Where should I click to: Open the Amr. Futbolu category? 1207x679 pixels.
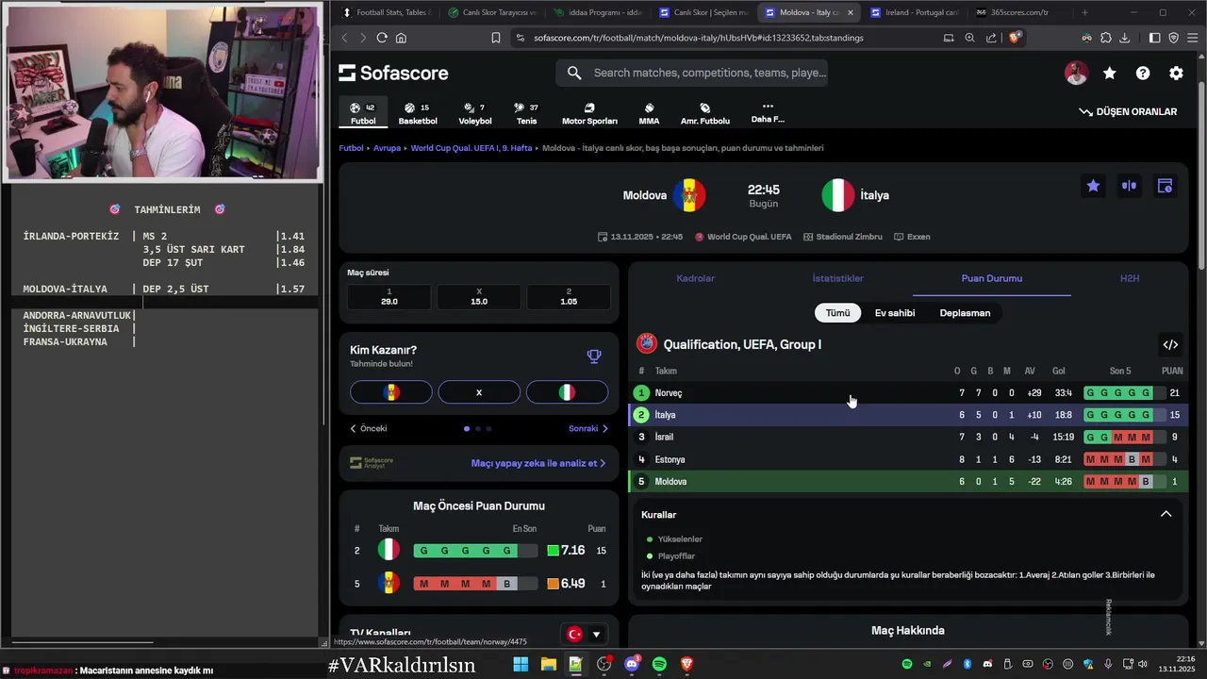click(705, 113)
